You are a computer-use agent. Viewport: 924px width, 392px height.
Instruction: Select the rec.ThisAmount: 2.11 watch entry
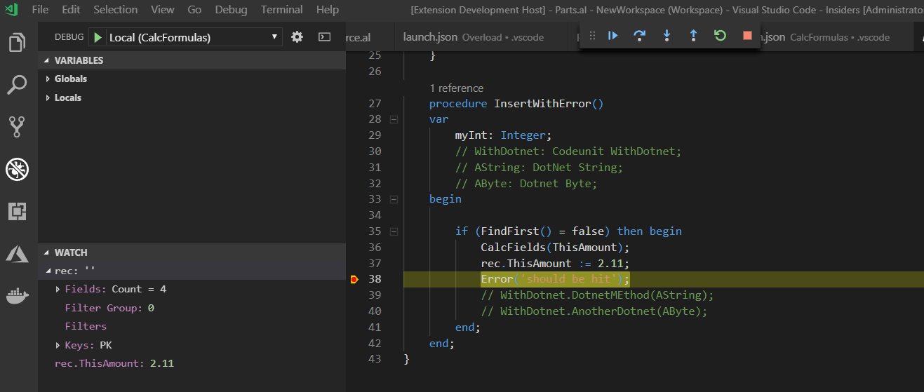point(192,363)
